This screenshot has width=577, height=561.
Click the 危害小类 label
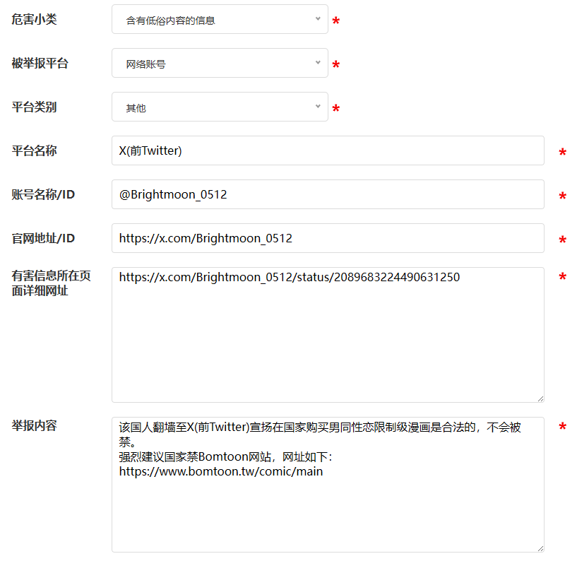(x=34, y=19)
